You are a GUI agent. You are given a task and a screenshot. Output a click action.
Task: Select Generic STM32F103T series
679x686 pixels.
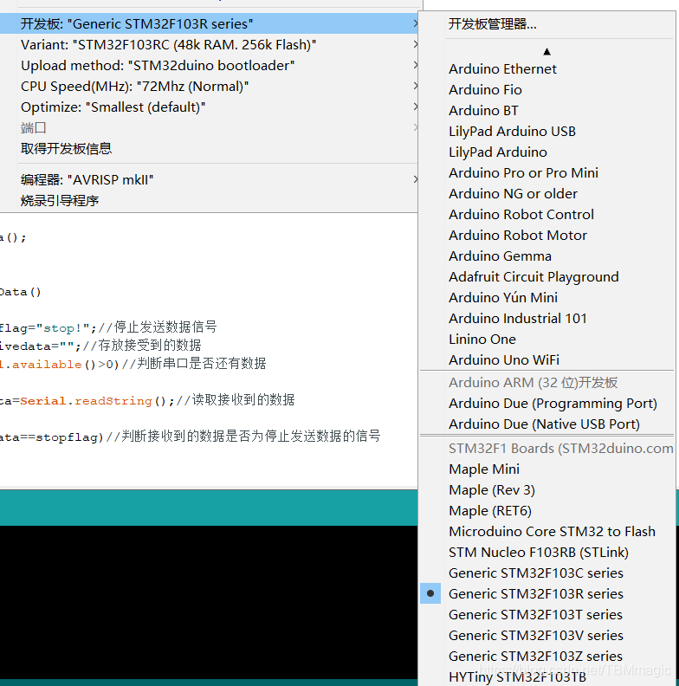click(x=546, y=615)
